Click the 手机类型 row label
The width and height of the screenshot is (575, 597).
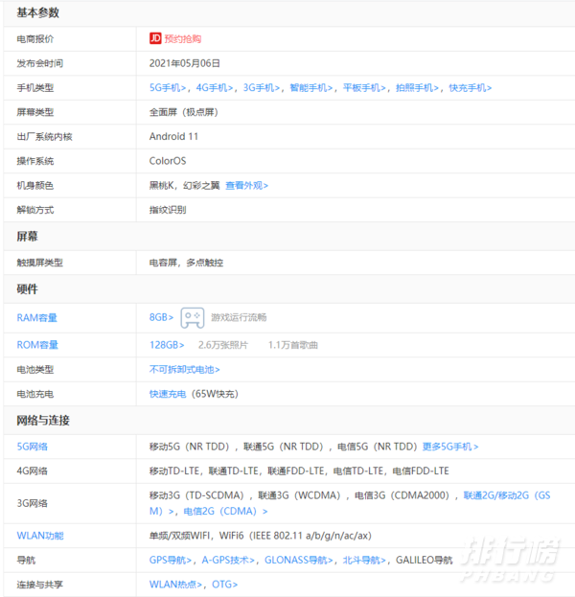point(35,88)
